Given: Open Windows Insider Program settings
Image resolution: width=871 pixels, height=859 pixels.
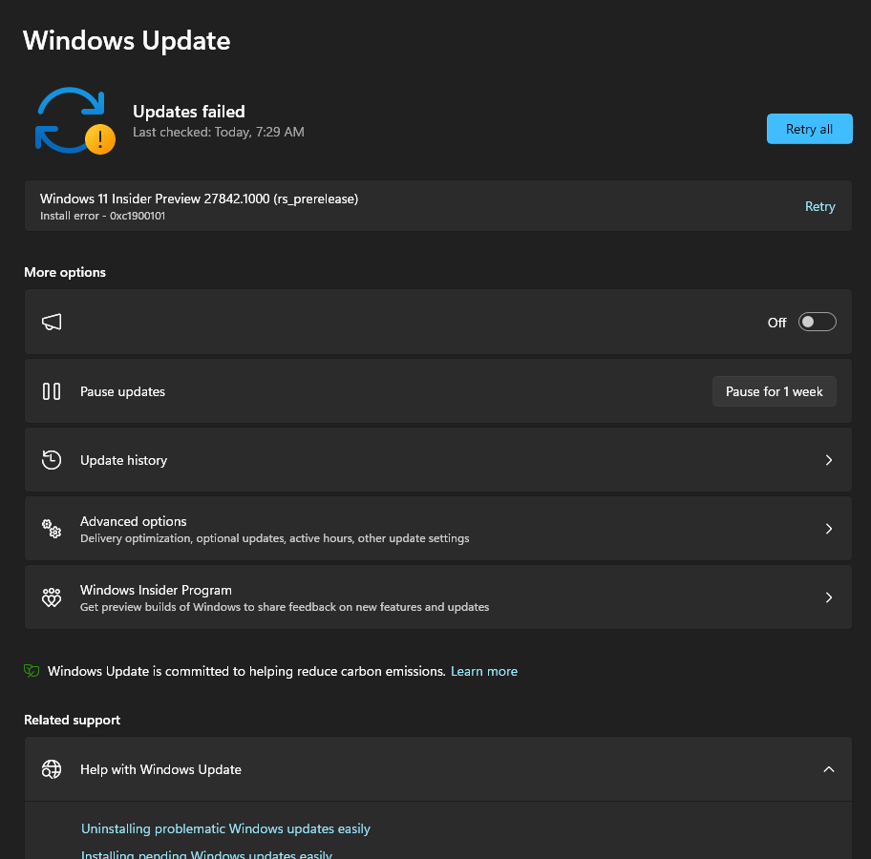Looking at the screenshot, I should pos(437,597).
